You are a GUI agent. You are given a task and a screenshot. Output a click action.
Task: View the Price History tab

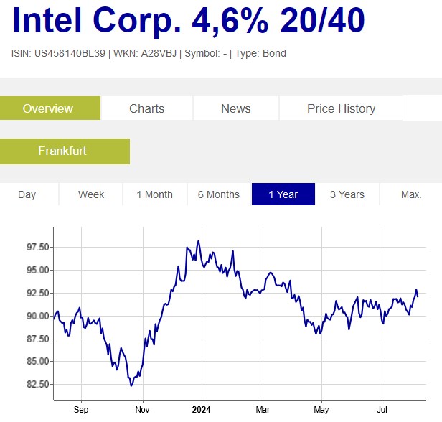[341, 108]
